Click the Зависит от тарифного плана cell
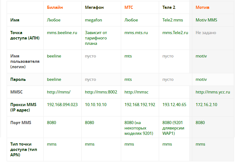The image size is (235, 162). click(x=96, y=38)
